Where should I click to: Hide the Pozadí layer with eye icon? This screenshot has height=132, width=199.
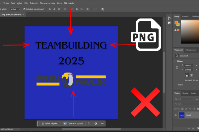point(176,115)
